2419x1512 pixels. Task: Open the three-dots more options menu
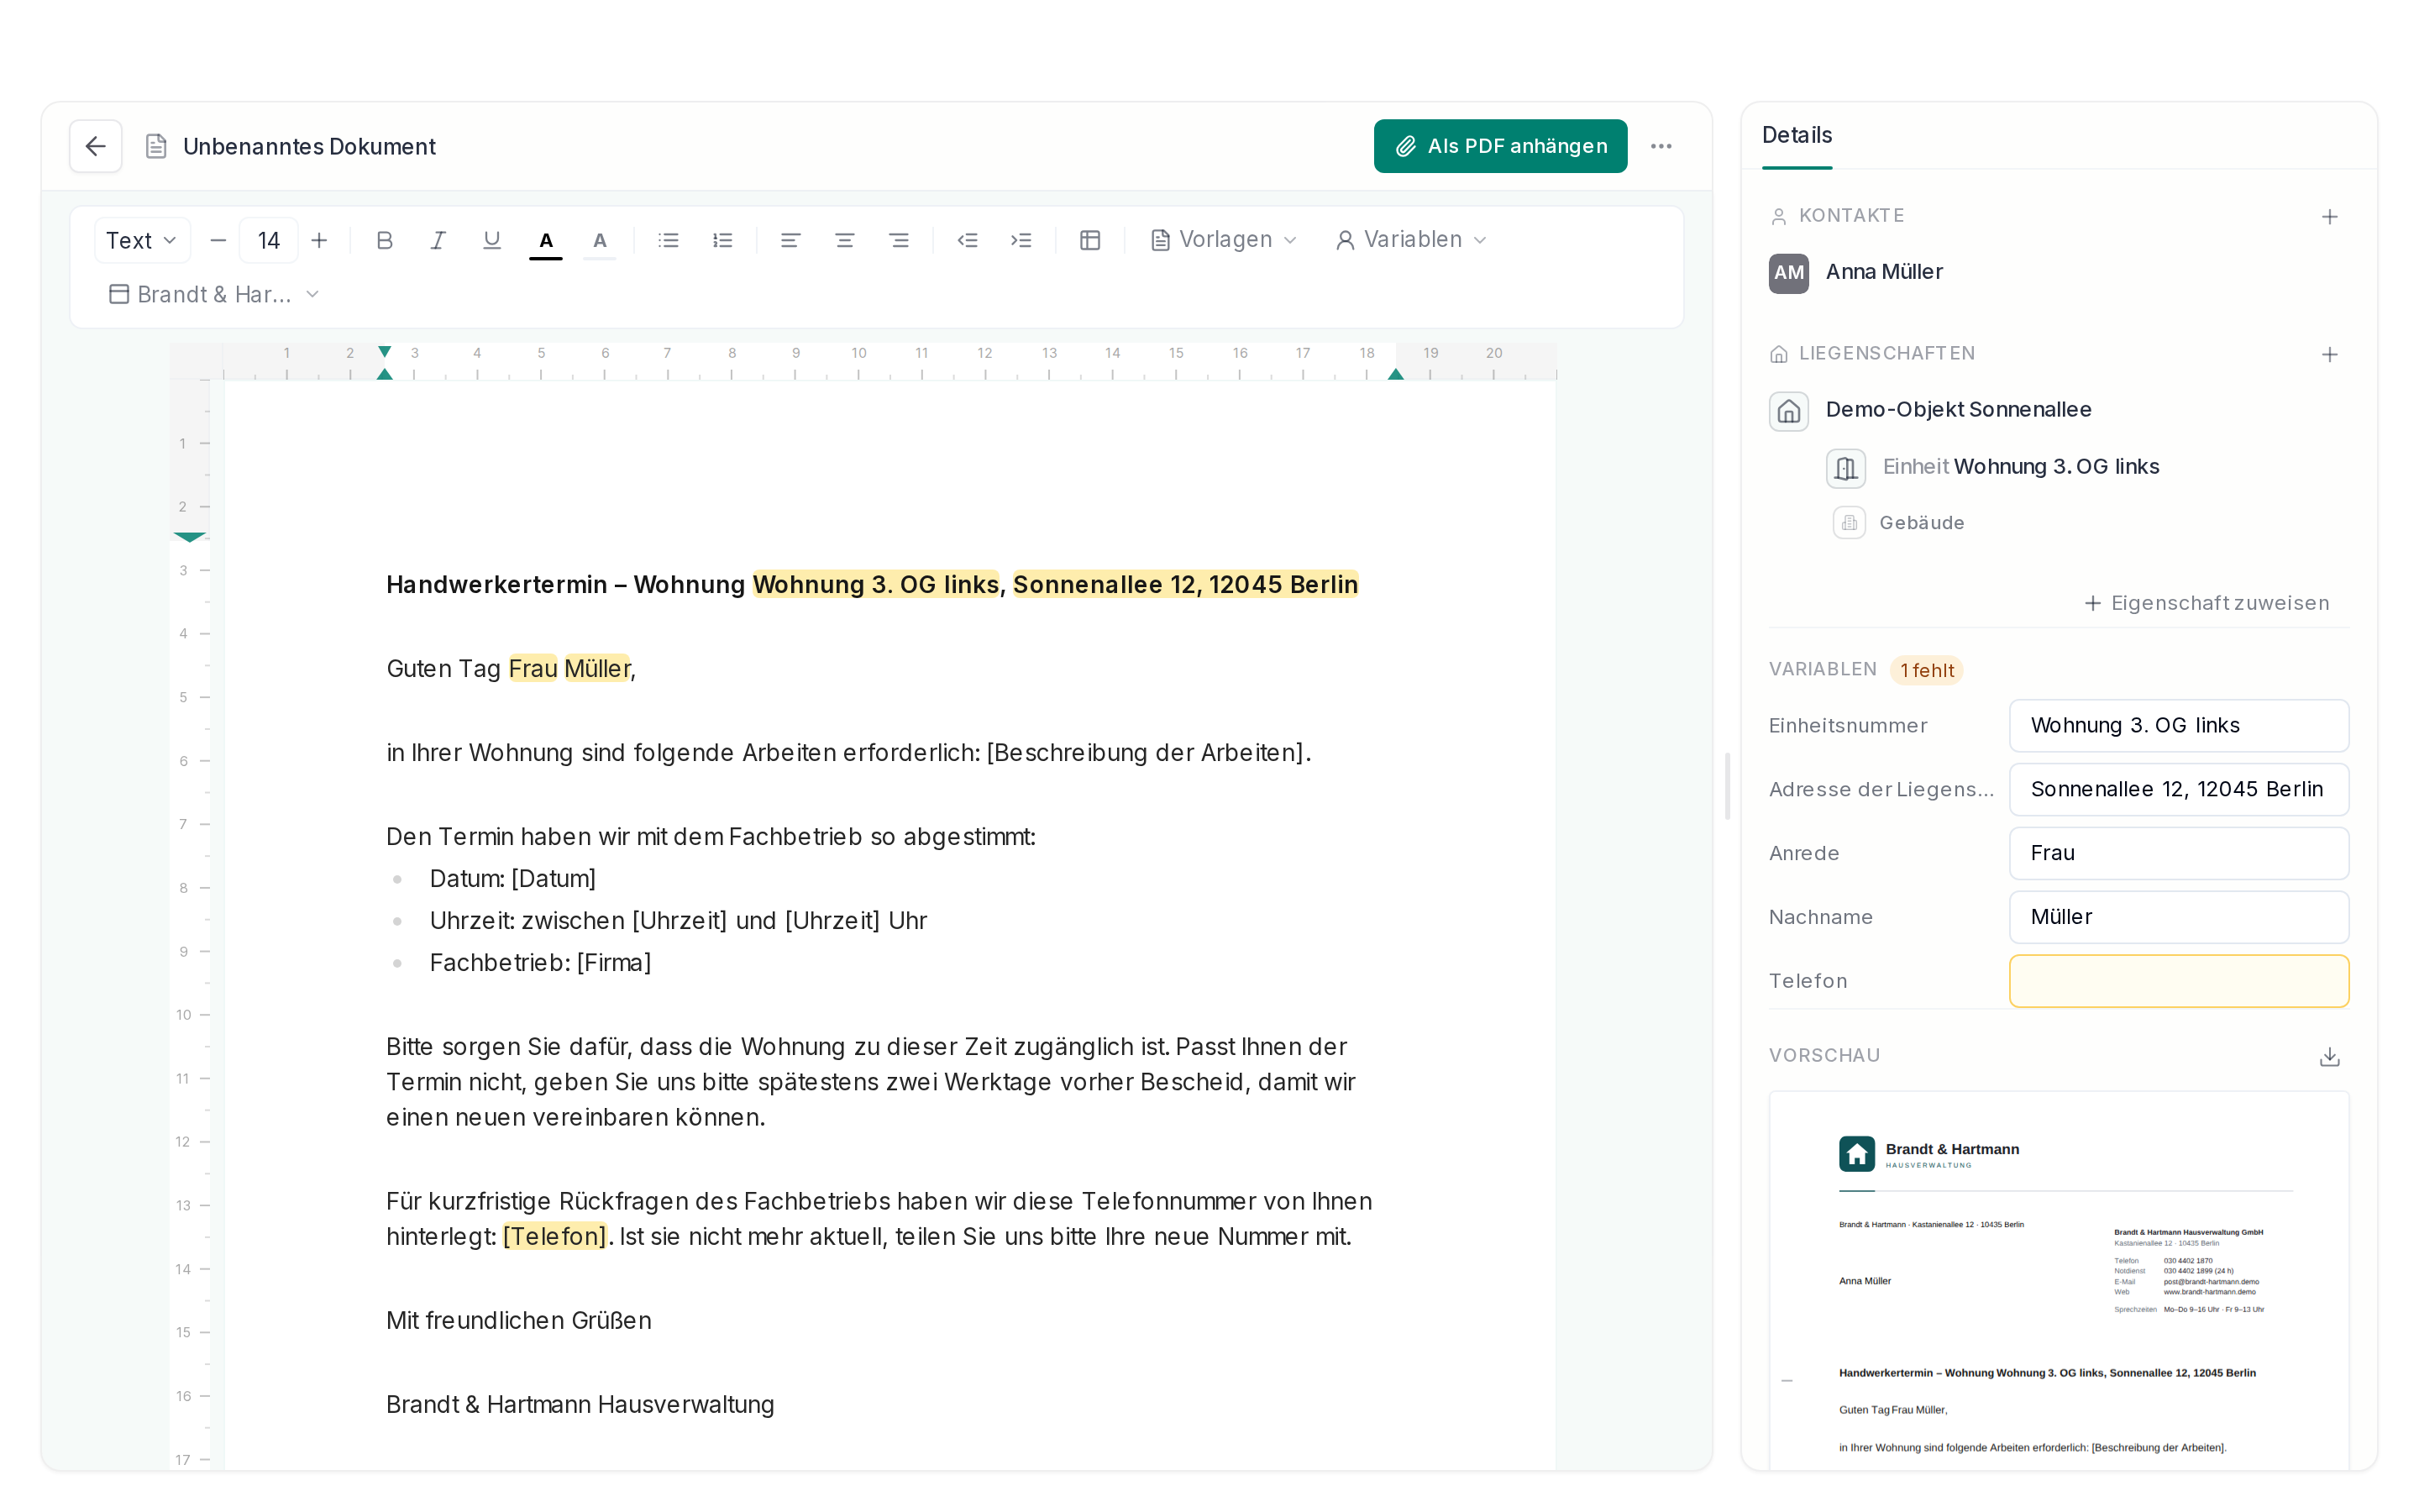coord(1661,146)
